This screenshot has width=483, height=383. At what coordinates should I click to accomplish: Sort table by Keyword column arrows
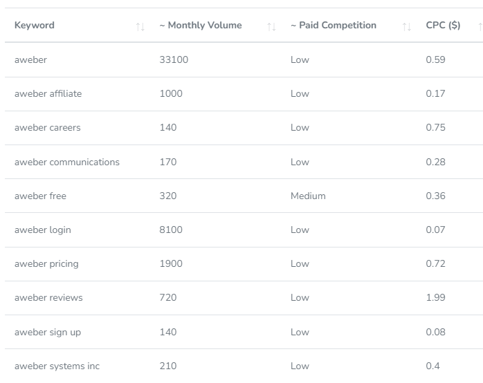(140, 27)
